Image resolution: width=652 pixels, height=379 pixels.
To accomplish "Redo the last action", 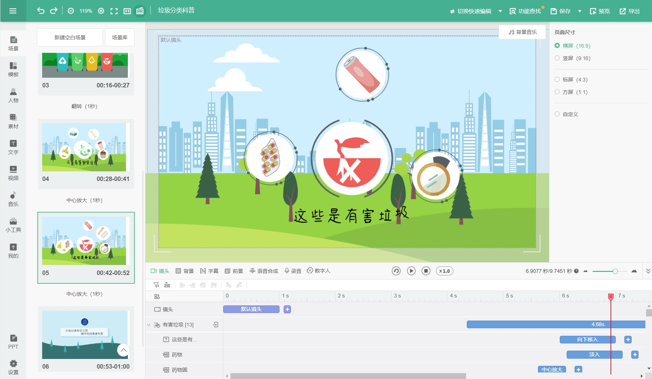I will [x=54, y=11].
